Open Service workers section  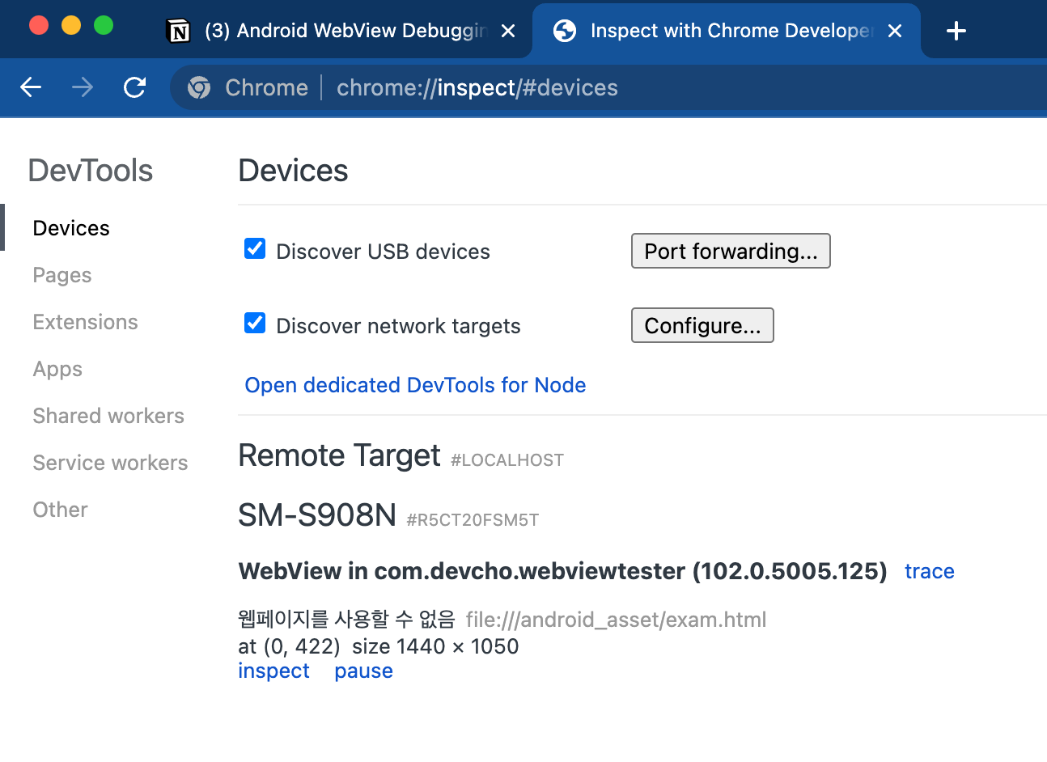point(110,463)
